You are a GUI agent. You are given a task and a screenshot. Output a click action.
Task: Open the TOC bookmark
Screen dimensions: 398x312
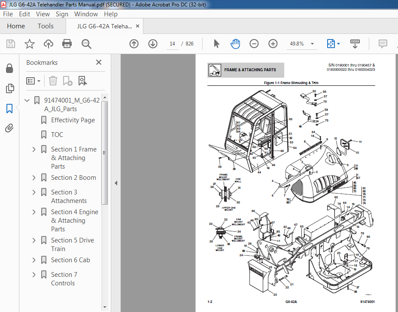pos(57,134)
